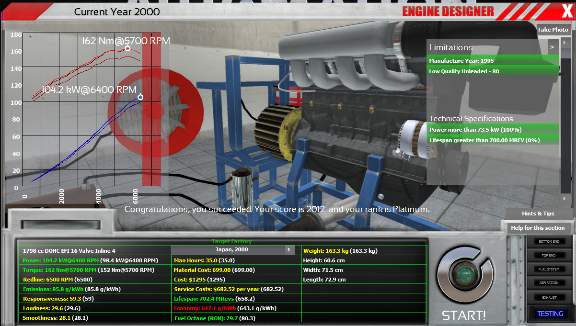Close the Engine Designer with the X
This screenshot has width=576, height=326.
pyautogui.click(x=565, y=10)
